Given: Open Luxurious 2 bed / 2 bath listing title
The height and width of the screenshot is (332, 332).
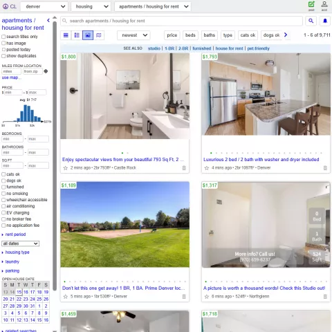Looking at the screenshot, I should 261,160.
